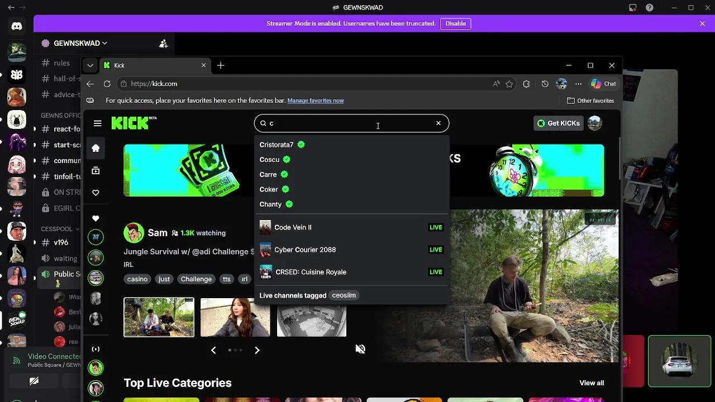Open the Kick home sidebar icon
This screenshot has height=402, width=715.
coord(96,148)
